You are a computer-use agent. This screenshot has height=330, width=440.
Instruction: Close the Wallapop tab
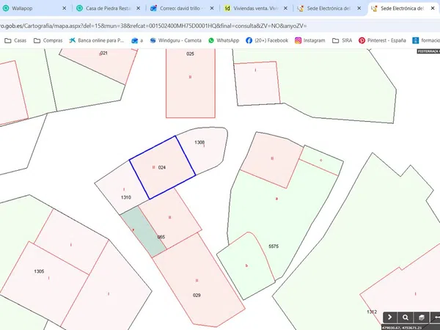[65, 8]
